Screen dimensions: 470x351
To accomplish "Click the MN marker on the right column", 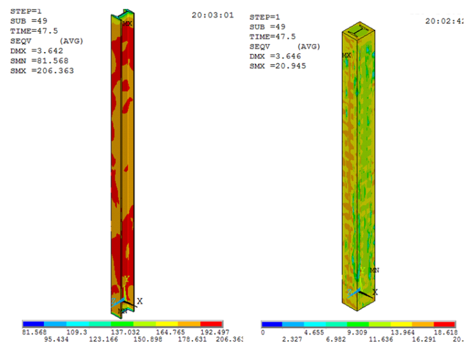I will (374, 271).
